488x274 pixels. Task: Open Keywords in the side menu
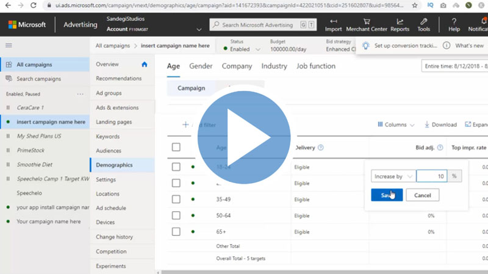point(108,136)
